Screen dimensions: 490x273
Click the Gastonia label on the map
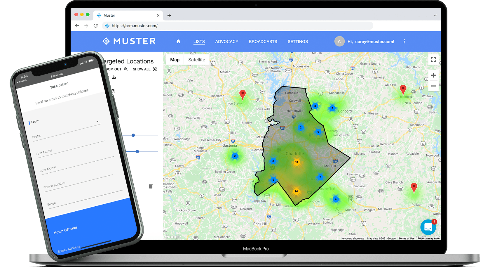[230, 146]
